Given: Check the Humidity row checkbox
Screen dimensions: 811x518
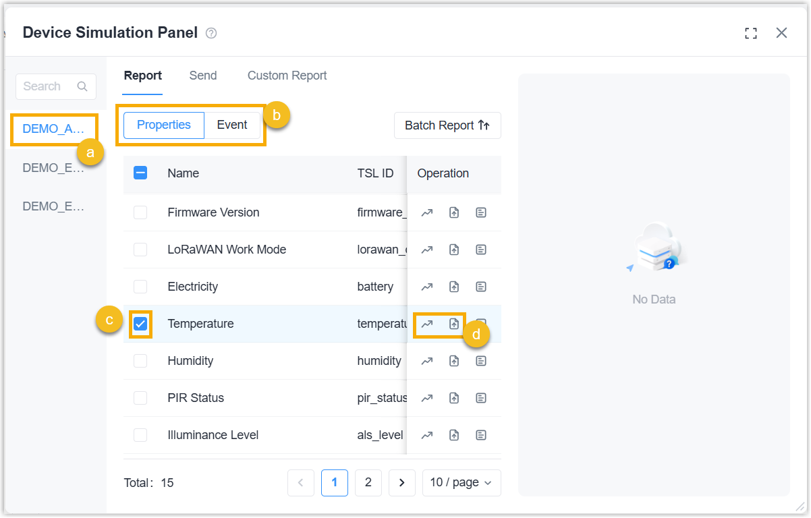Looking at the screenshot, I should [x=140, y=361].
